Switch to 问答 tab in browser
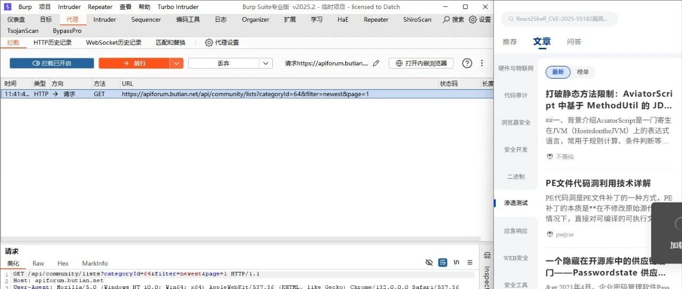Viewport: 682px width, 289px height. pyautogui.click(x=574, y=42)
